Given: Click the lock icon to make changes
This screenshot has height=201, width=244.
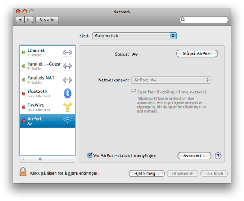Looking at the screenshot, I should (x=23, y=172).
